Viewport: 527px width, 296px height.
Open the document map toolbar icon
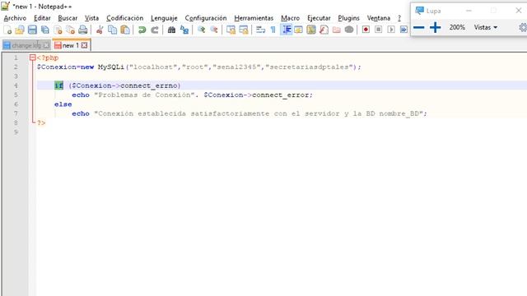(311, 30)
